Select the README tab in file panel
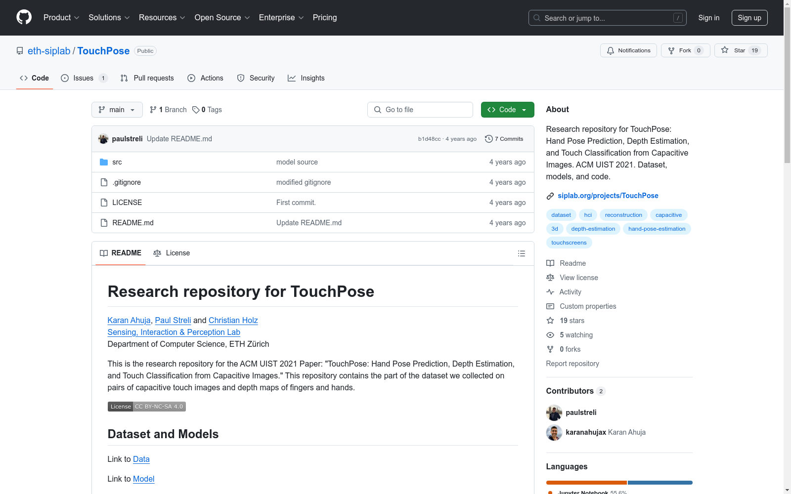The width and height of the screenshot is (791, 494). pyautogui.click(x=121, y=253)
